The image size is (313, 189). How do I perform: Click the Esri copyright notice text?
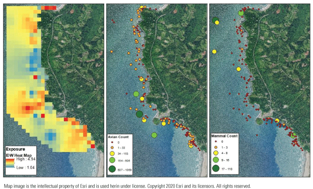tap(127, 185)
